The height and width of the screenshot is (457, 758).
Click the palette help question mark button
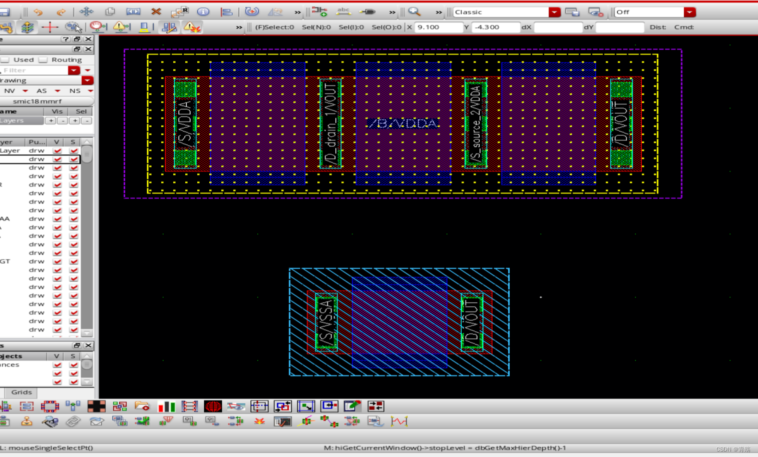click(x=66, y=39)
